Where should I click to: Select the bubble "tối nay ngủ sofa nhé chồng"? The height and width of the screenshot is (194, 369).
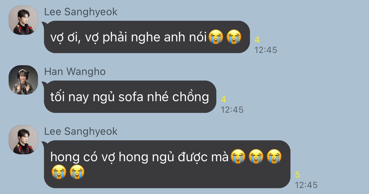click(x=130, y=97)
